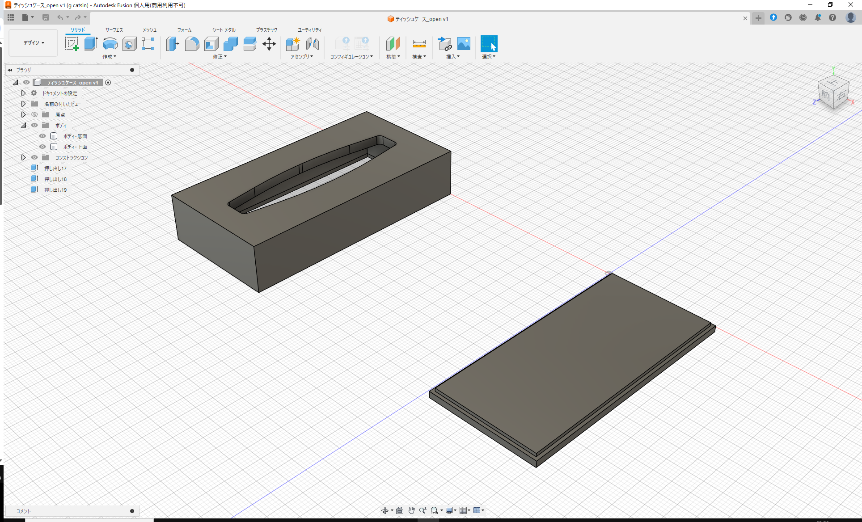Open the サーフェス ribbon tab
The image size is (862, 522).
pyautogui.click(x=114, y=29)
